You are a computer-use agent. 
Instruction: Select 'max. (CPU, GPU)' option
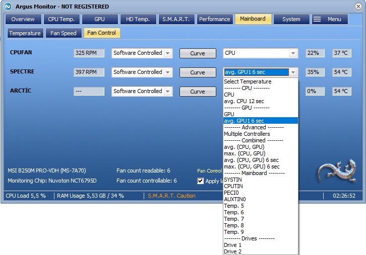261,153
